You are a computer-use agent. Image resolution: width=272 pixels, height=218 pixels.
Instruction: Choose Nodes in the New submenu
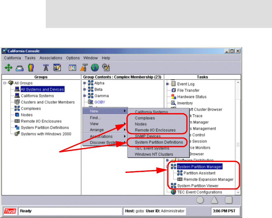(141, 124)
